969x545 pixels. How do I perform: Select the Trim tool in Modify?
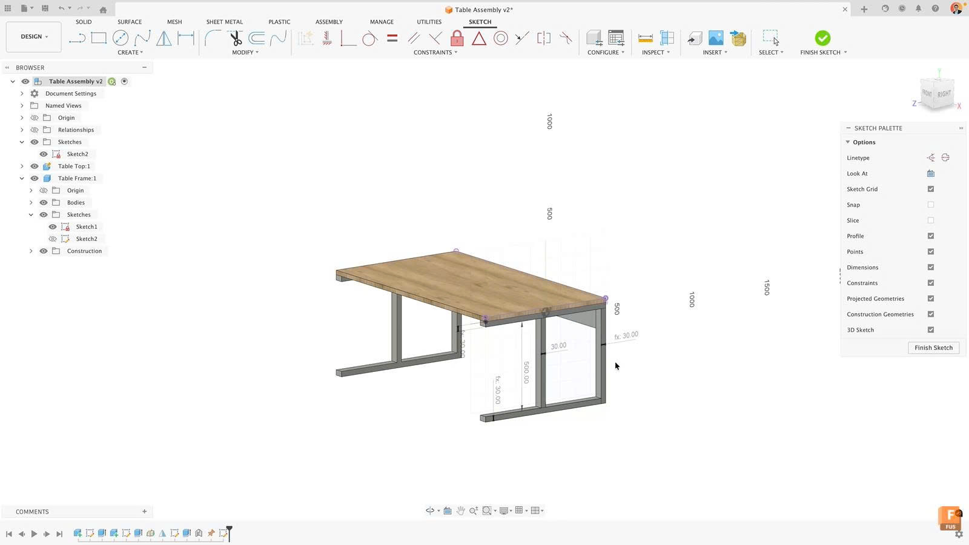click(x=236, y=38)
